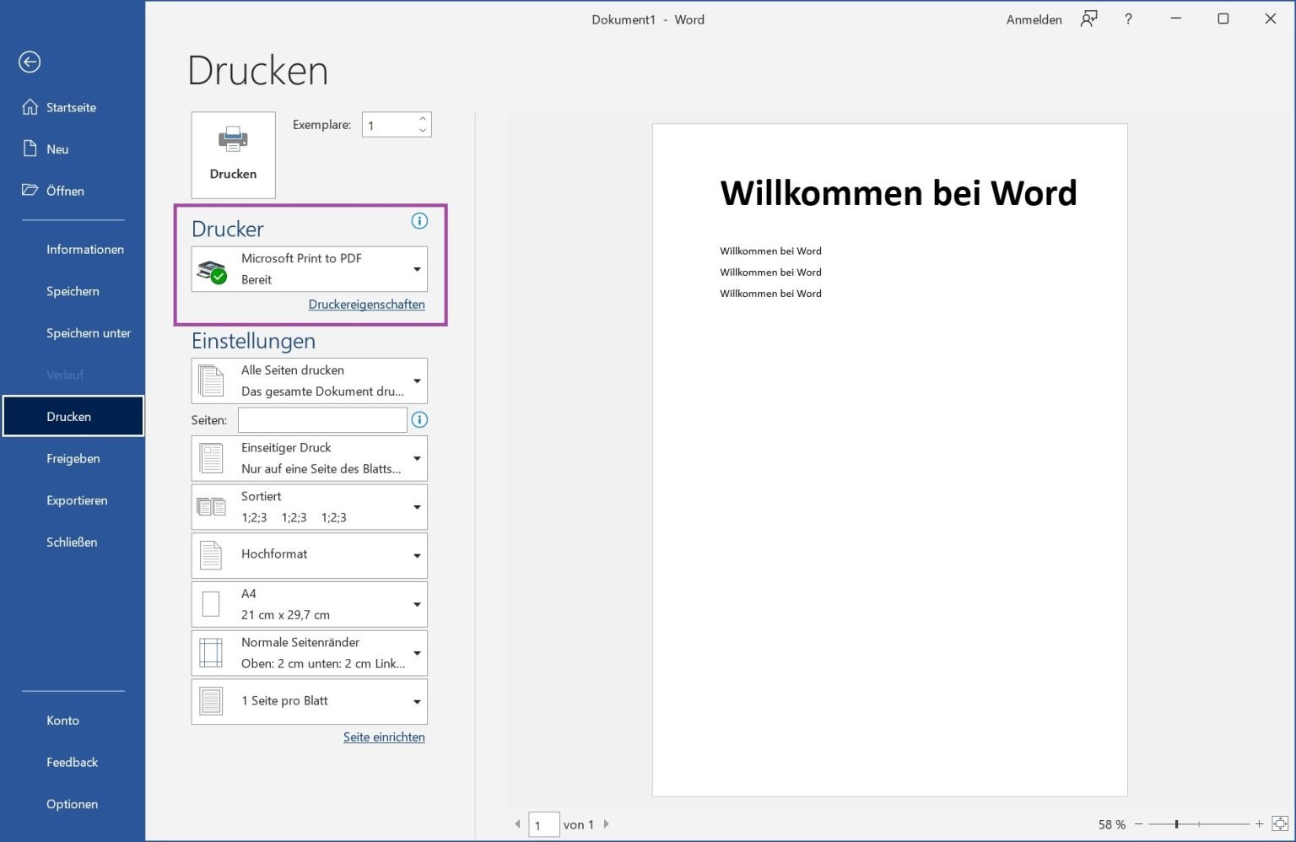
Task: Decrease Exemplare count with down arrow
Action: (x=423, y=131)
